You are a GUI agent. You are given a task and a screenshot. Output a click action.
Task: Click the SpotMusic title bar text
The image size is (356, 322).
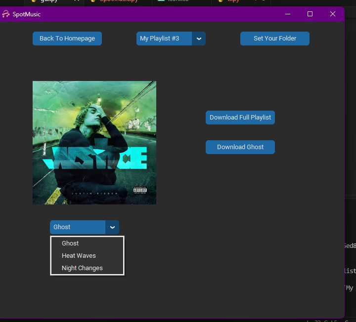coord(27,14)
